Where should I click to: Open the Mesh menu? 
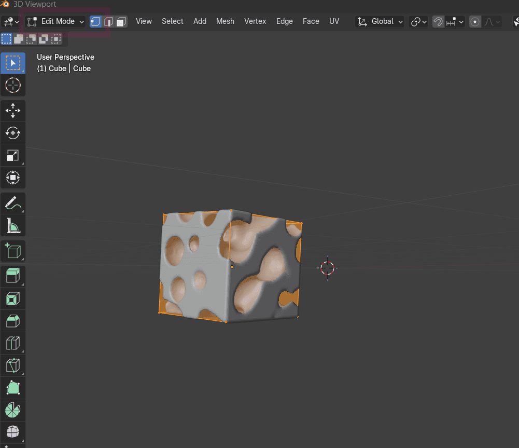225,21
